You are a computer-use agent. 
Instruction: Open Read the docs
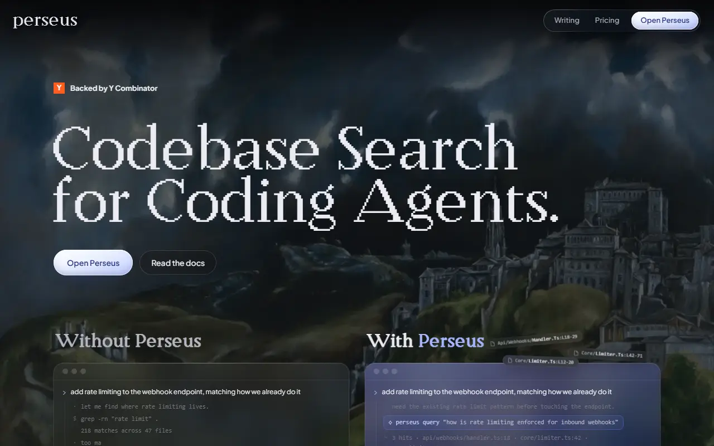click(x=178, y=263)
